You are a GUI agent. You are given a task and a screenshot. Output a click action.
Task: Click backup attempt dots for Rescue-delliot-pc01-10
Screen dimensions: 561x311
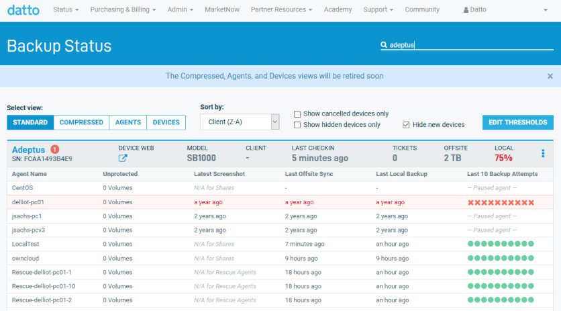(x=501, y=286)
